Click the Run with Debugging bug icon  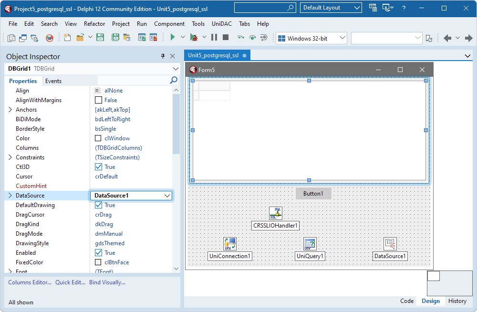coord(194,37)
